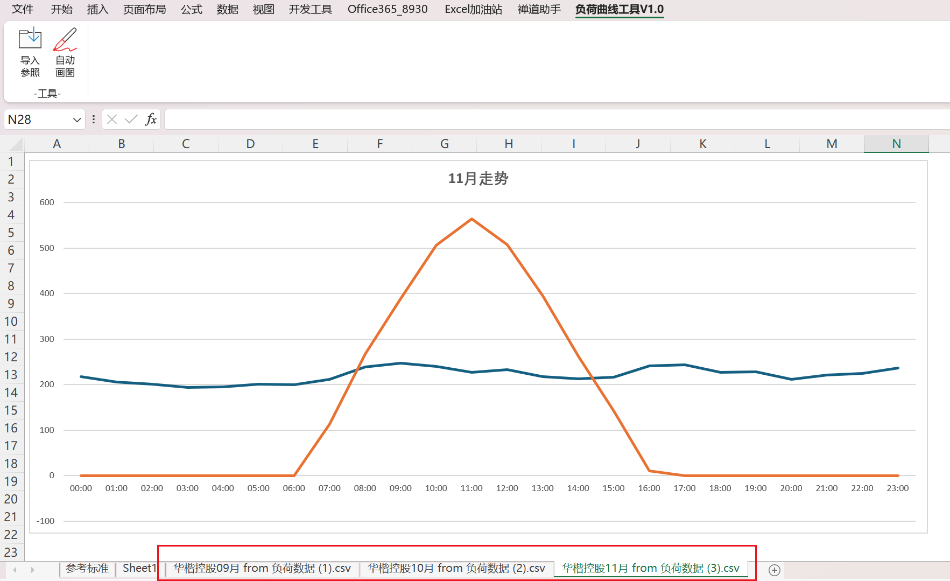This screenshot has height=581, width=950.
Task: Switch to the 参考标准 sheet tab
Action: tap(87, 569)
